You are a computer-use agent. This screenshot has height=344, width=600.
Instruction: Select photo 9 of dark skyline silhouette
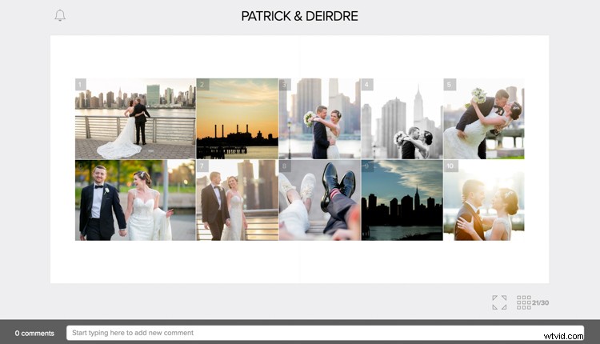coord(402,200)
